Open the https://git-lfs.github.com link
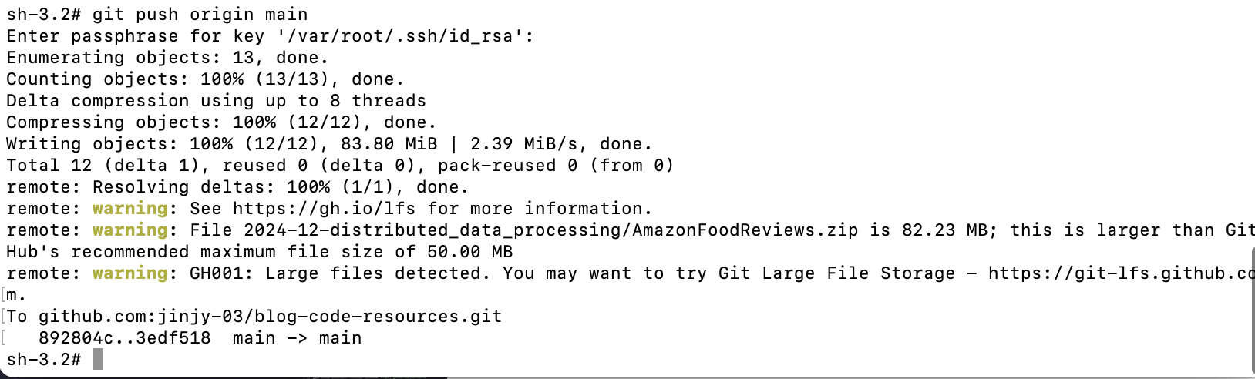This screenshot has width=1255, height=379. click(1121, 273)
